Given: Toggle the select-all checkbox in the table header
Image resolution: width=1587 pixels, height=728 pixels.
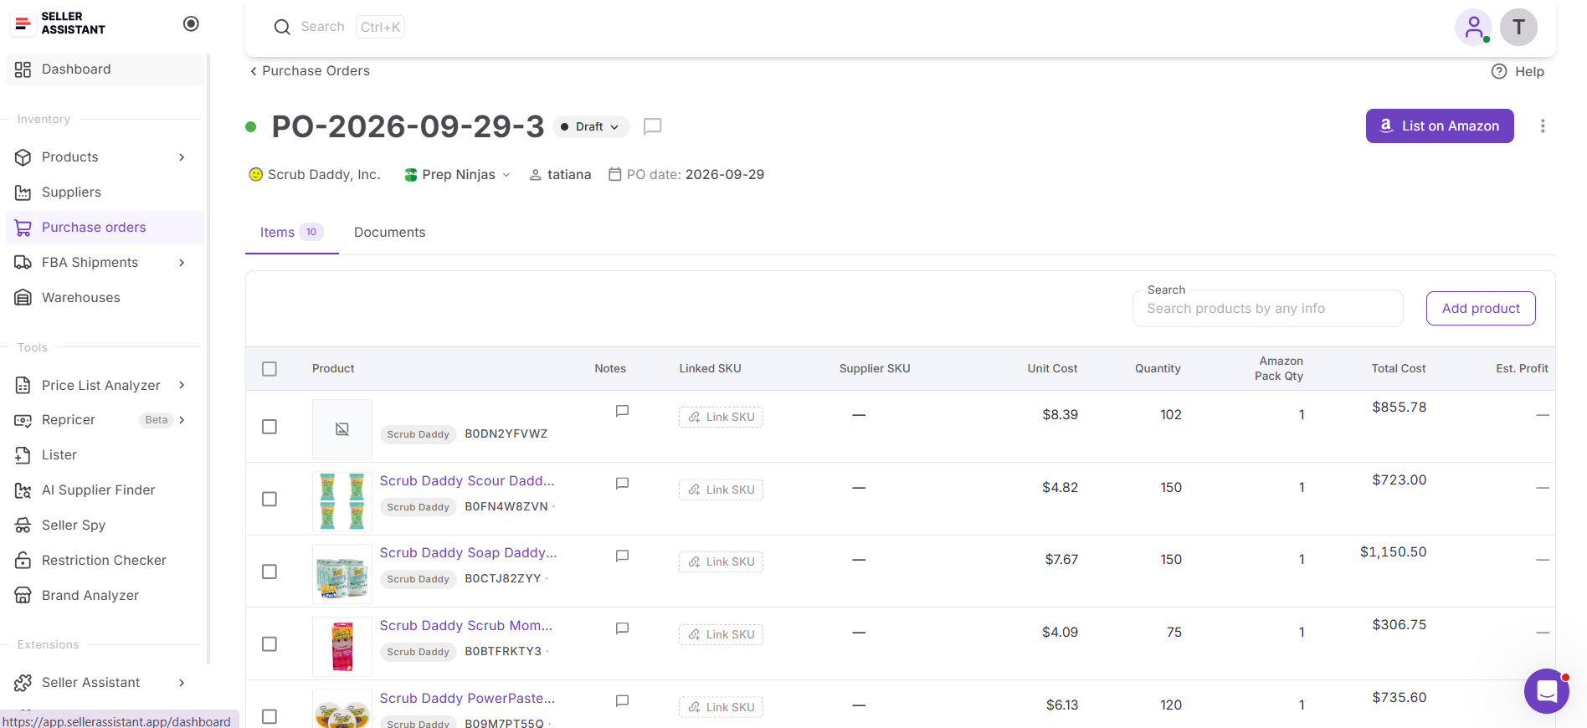Looking at the screenshot, I should coord(270,369).
